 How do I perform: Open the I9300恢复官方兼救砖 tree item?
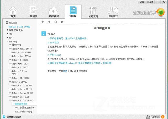[24, 108]
